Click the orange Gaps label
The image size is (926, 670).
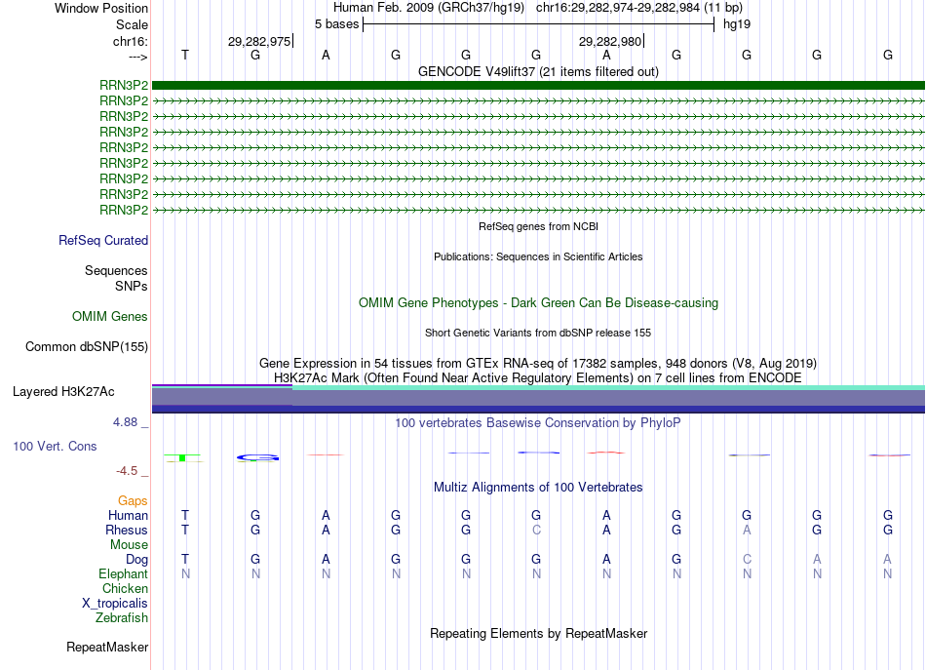(133, 501)
